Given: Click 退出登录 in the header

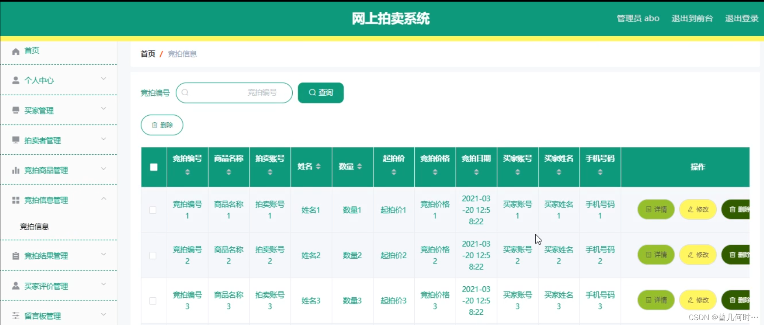Looking at the screenshot, I should tap(742, 18).
